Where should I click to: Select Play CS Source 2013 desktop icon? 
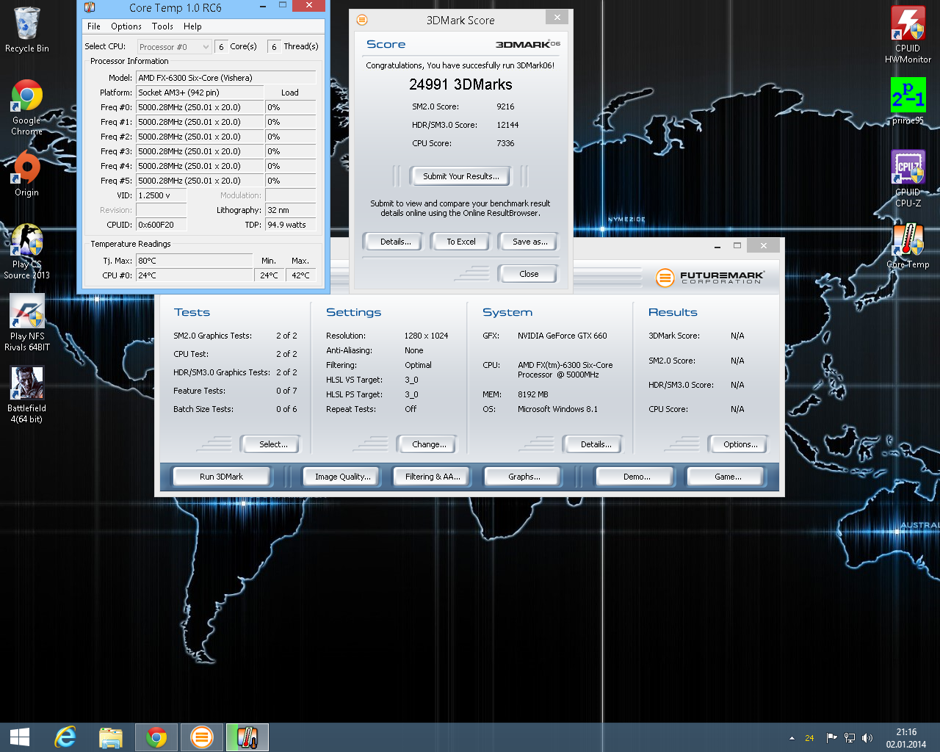[26, 252]
